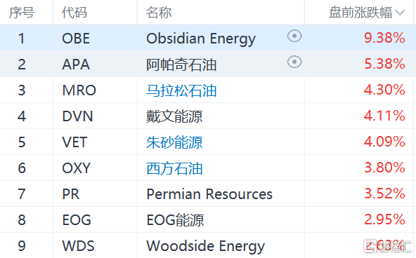Viewport: 416px width, 258px height.
Task: Open the 盘前涨跌幅 sort dropdown arrow
Action: 400,13
